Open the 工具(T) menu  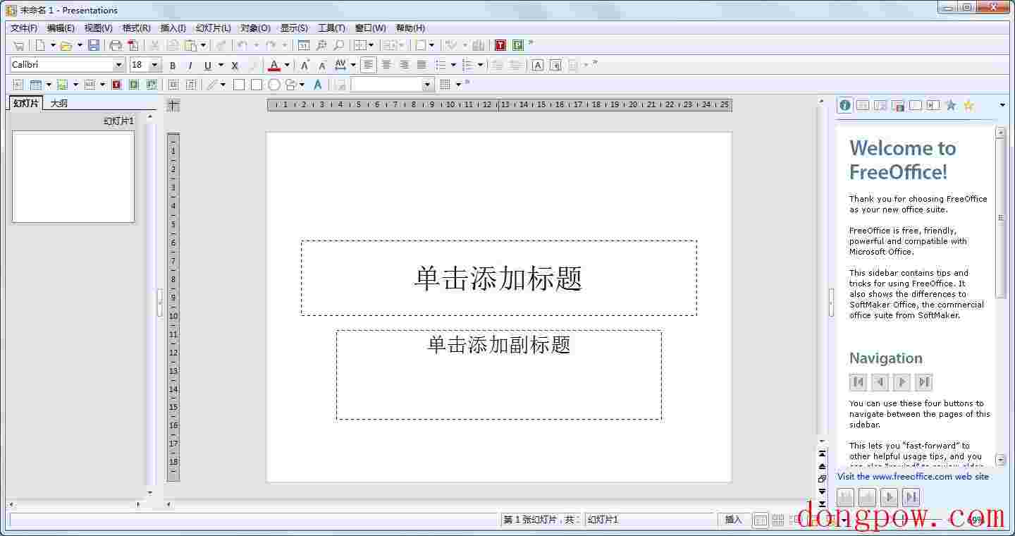(331, 28)
